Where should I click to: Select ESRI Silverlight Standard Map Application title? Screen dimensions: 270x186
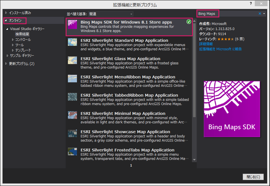124,40
